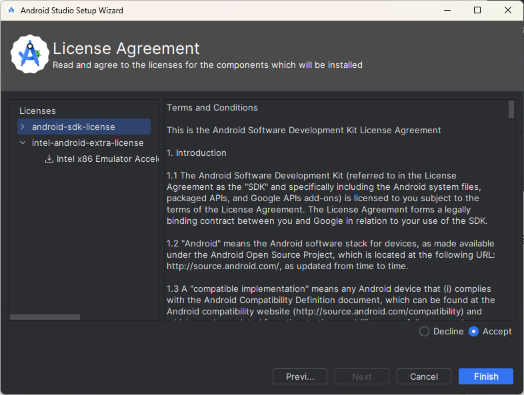The image size is (524, 395).
Task: Click the Android Studio title bar icon
Action: tap(11, 11)
